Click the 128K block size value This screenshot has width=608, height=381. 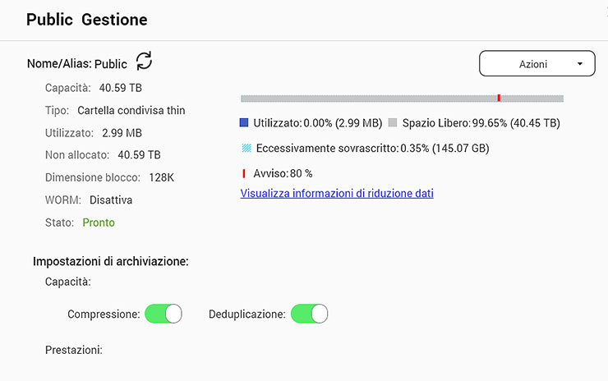point(161,177)
